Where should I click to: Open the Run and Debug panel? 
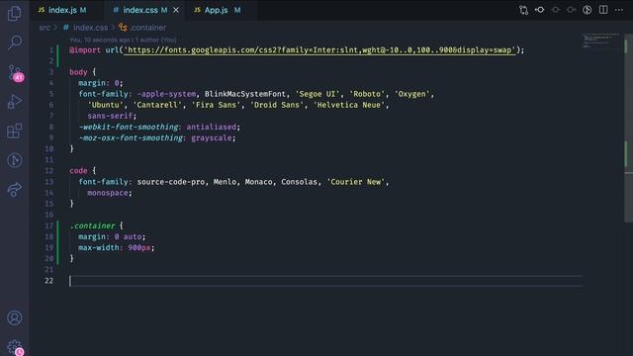(15, 101)
